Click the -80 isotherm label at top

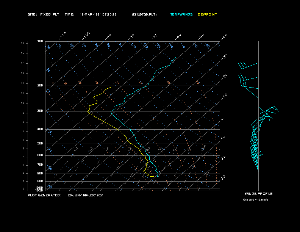[131, 37]
